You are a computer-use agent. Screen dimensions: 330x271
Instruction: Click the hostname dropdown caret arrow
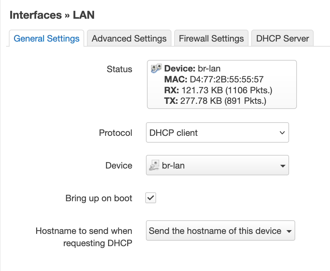[289, 231]
